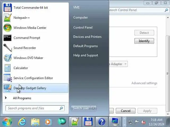Open Total Commander 64 bit icon
170x127 pixels.
click(8, 8)
